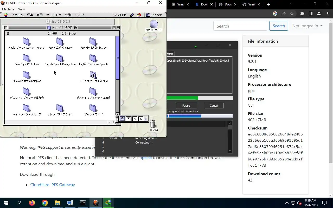Open the Windows Start menu
This screenshot has height=208, width=333.
pyautogui.click(x=6, y=203)
